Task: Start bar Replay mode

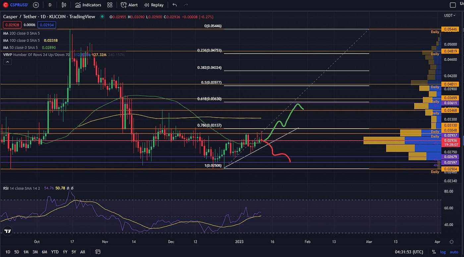Action: click(154, 5)
